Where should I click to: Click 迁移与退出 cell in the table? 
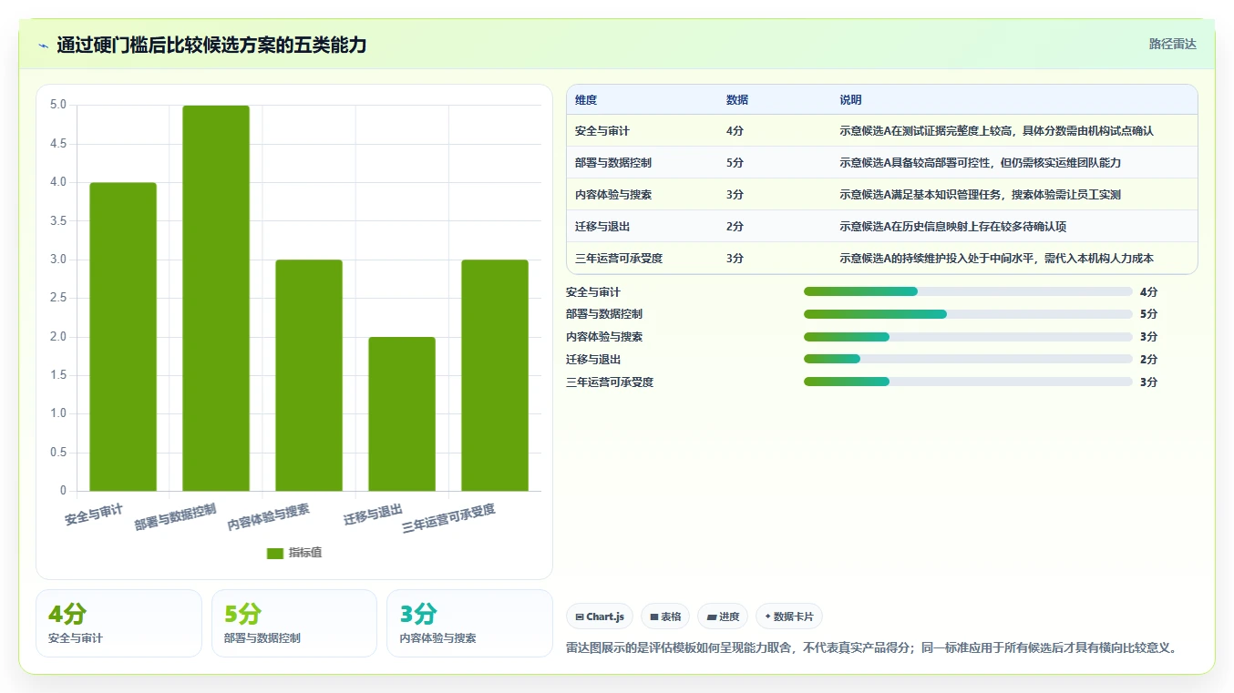click(602, 227)
